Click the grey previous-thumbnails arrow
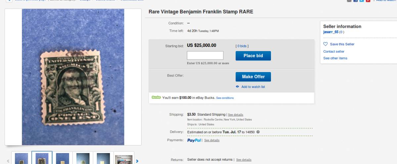Viewport: 397px width, 164px height. [8, 161]
